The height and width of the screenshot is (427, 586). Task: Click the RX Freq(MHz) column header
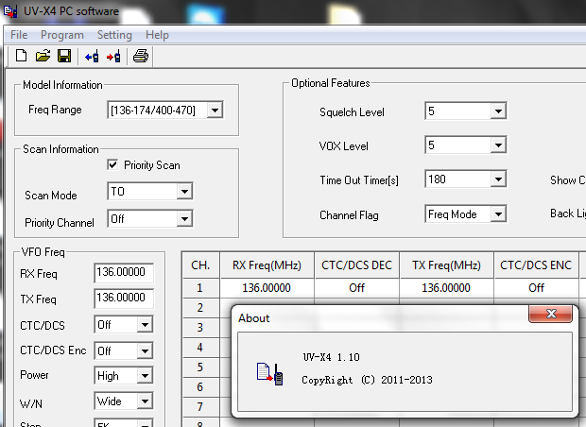(267, 265)
